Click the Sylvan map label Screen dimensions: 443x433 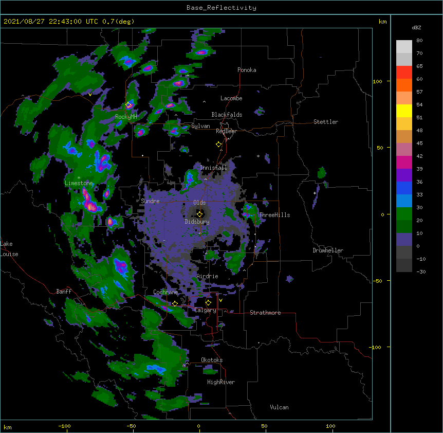200,126
